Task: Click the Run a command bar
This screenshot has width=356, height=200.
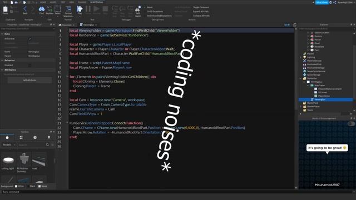Action: 178,192
